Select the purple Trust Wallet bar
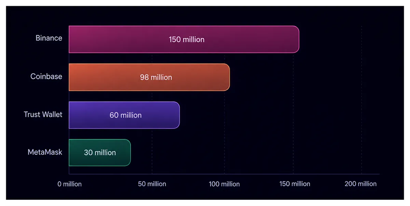Image resolution: width=410 pixels, height=206 pixels. 124,115
